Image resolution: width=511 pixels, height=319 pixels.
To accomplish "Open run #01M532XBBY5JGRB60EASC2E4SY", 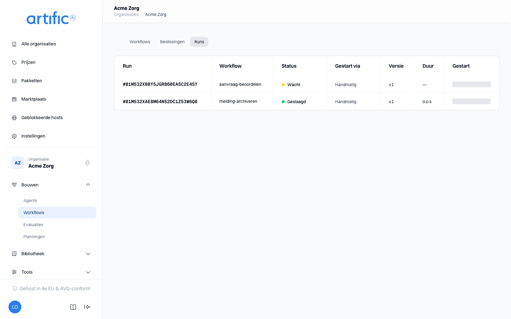I will coord(160,84).
